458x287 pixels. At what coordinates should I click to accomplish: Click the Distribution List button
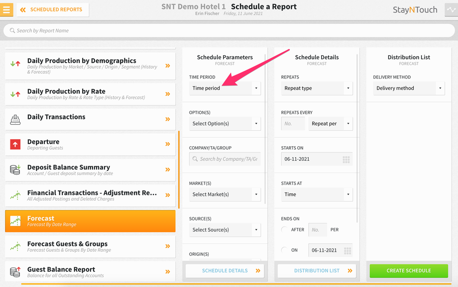point(317,271)
